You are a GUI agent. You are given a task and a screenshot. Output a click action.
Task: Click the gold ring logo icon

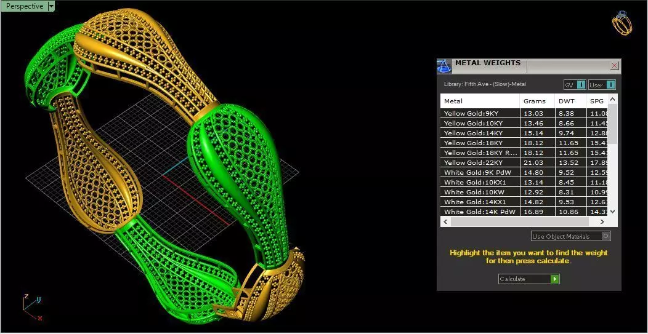point(622,23)
